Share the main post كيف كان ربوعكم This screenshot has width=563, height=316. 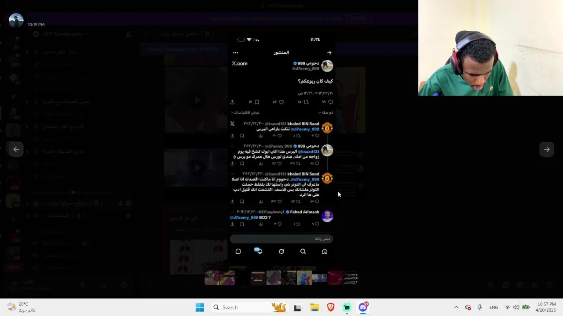[232, 102]
